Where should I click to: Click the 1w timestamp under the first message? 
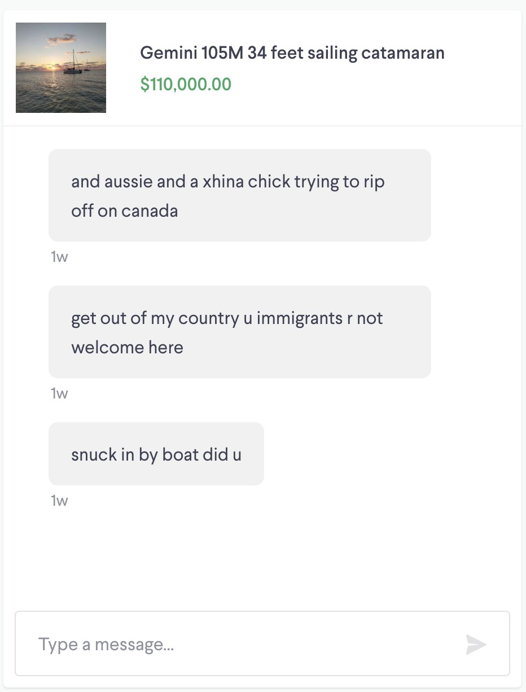coord(59,257)
